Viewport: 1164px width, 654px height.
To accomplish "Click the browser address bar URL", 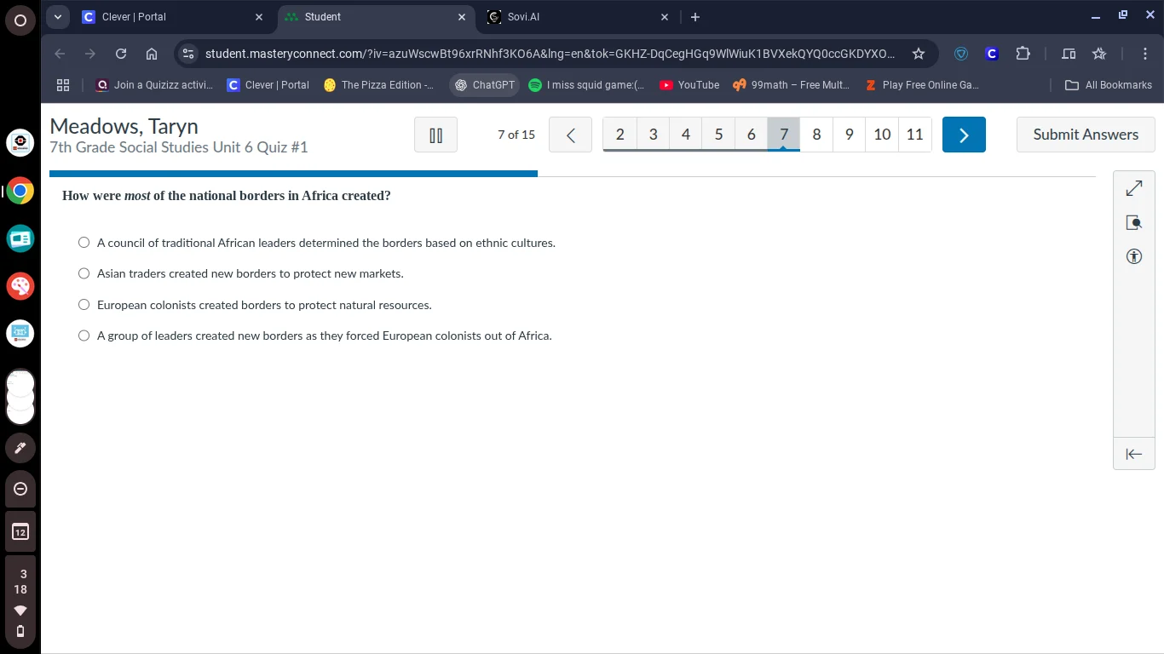I will coord(550,54).
